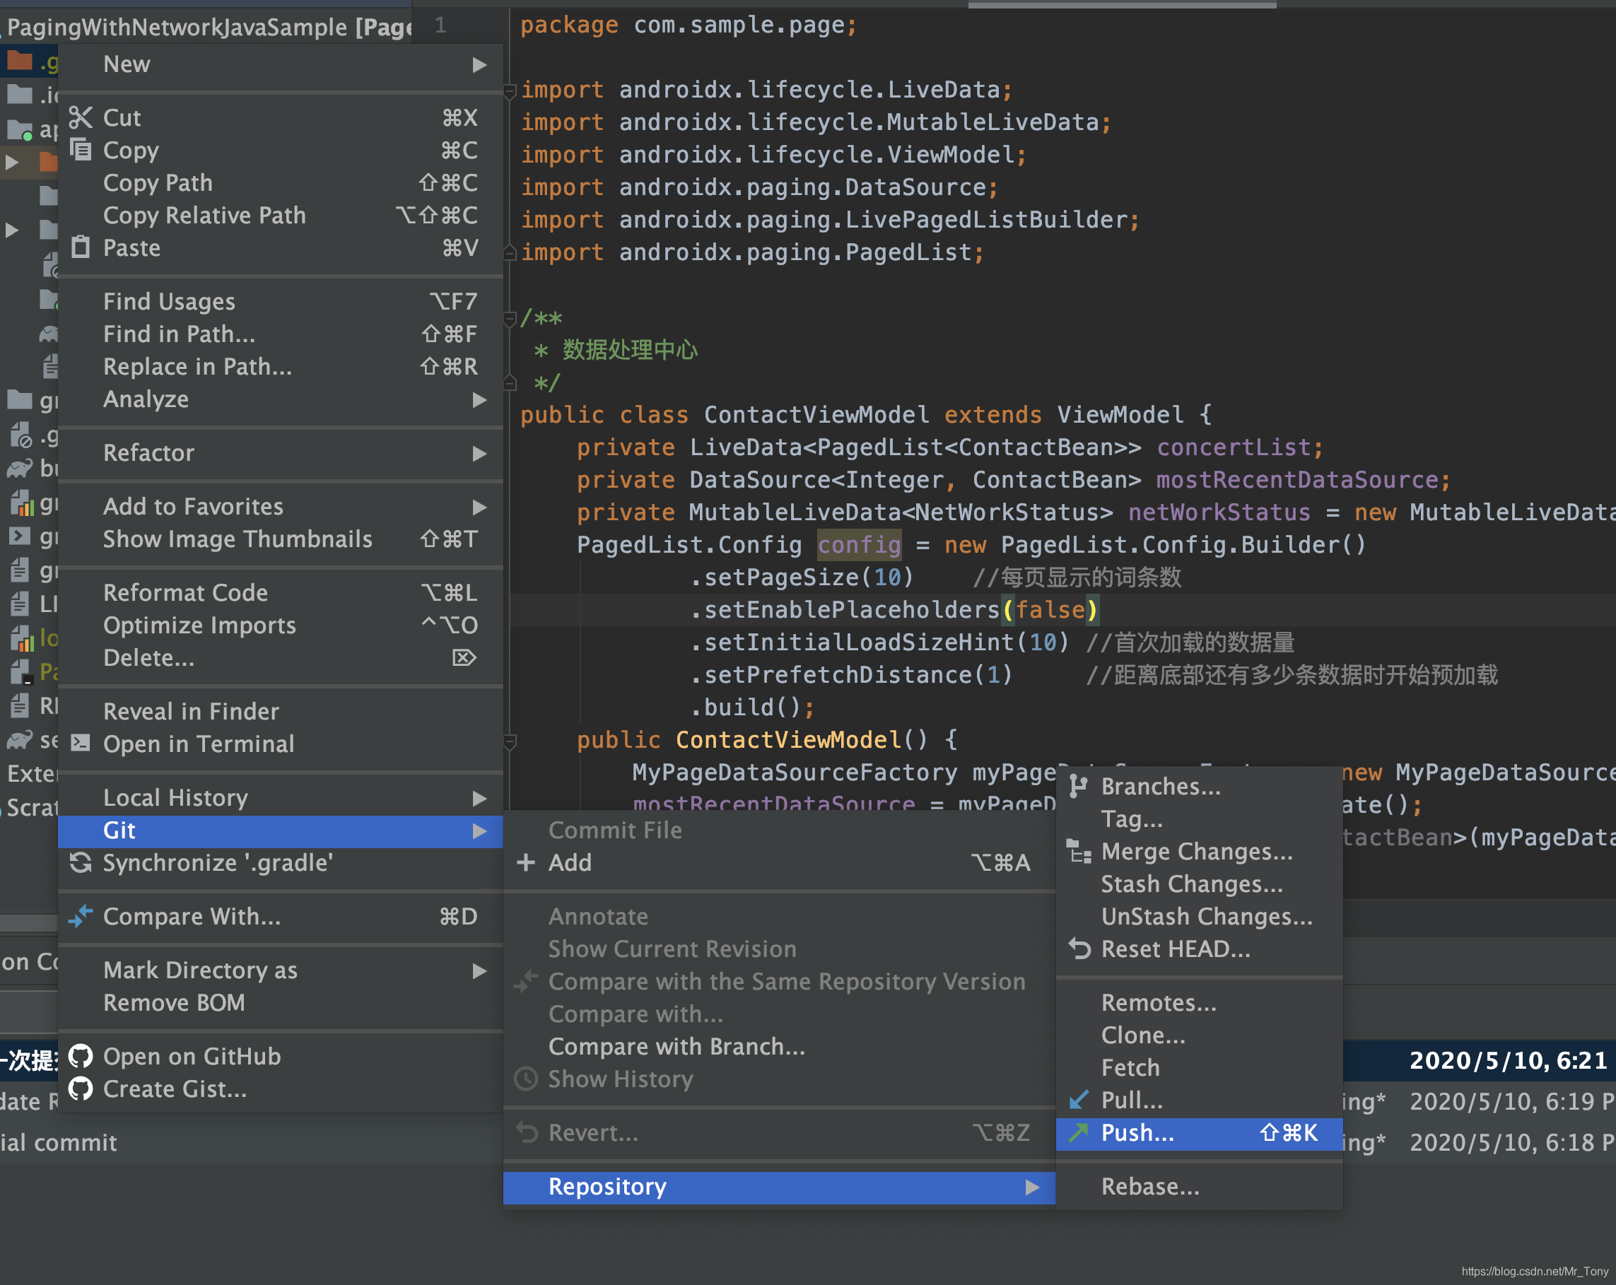This screenshot has width=1616, height=1285.
Task: Select Find Usages menu item
Action: pyautogui.click(x=281, y=301)
